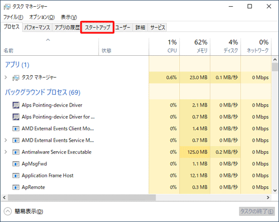Click the horizontal scrollbar right arrow

tap(268, 197)
